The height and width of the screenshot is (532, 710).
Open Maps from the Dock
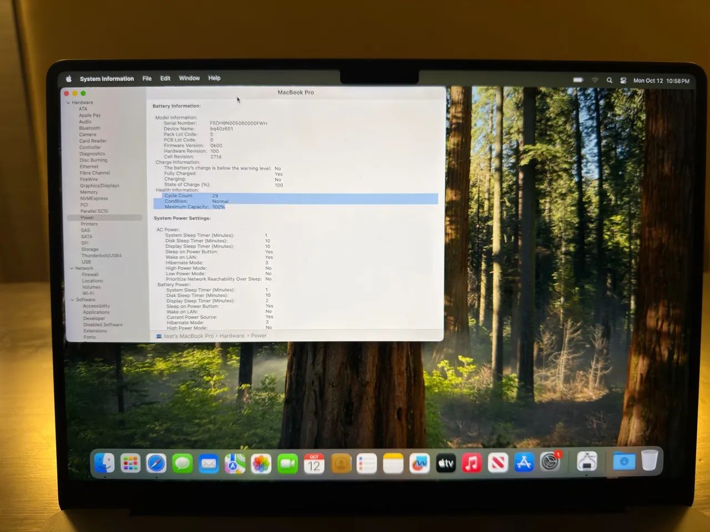coord(235,463)
